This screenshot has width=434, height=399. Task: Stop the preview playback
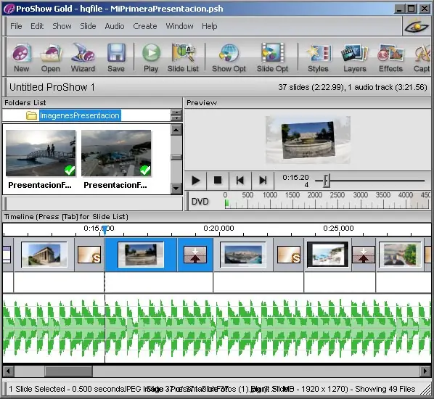point(218,181)
